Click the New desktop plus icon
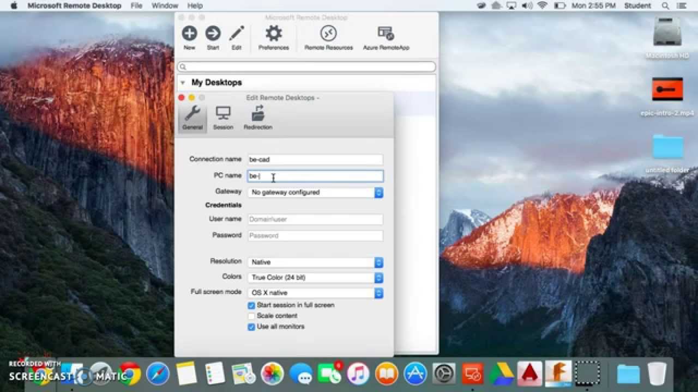 [189, 34]
